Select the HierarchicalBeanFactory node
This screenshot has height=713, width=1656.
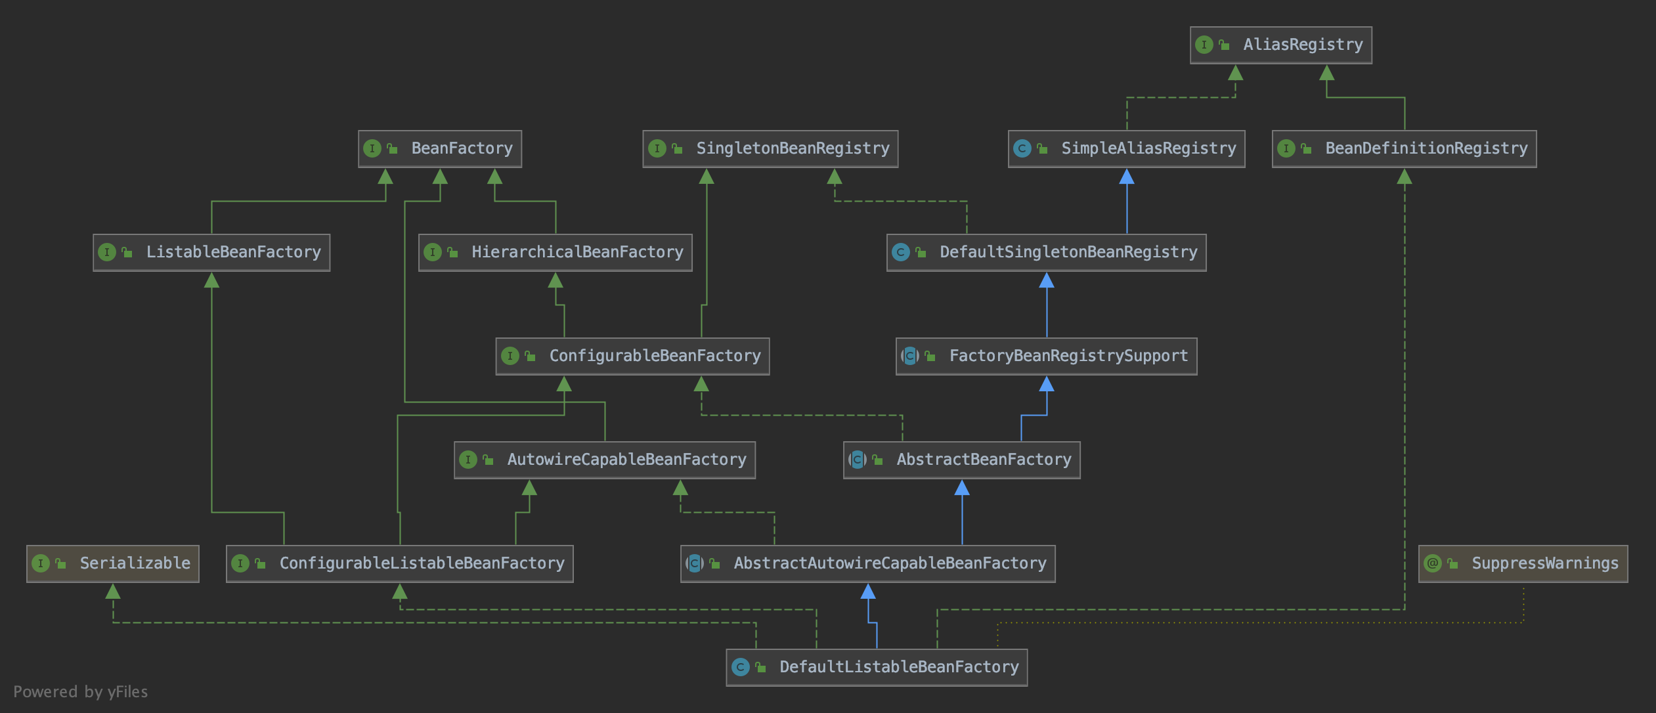pos(555,251)
